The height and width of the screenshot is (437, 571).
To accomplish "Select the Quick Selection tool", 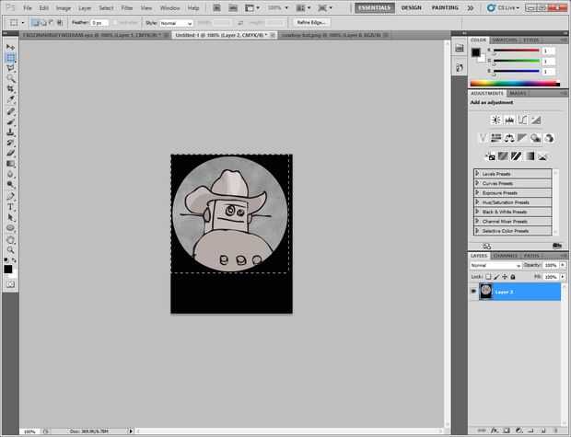I will pyautogui.click(x=10, y=78).
